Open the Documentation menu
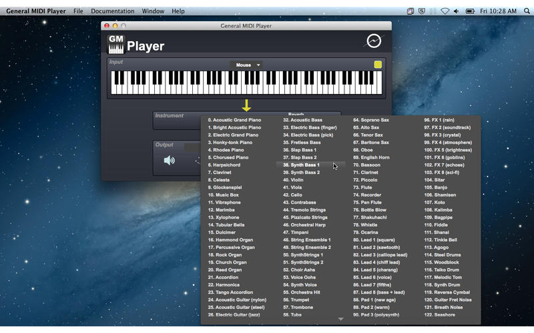 [112, 11]
